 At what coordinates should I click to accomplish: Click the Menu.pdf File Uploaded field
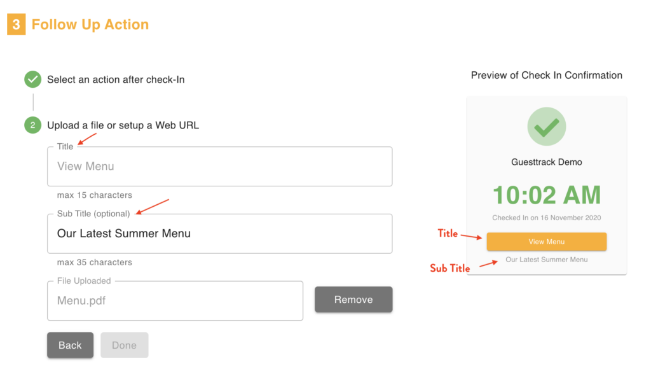pos(175,300)
